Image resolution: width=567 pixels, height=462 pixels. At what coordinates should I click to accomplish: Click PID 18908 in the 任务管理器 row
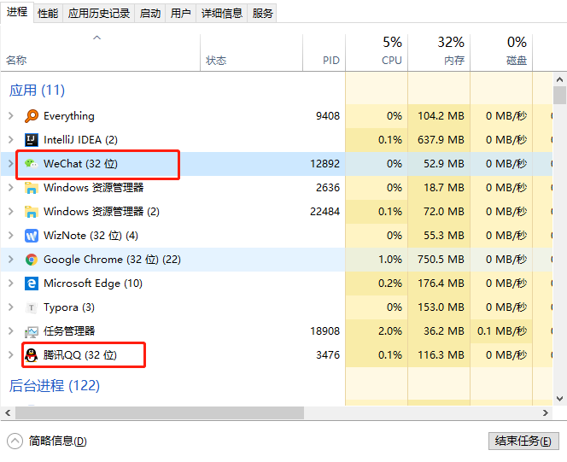[x=325, y=331]
